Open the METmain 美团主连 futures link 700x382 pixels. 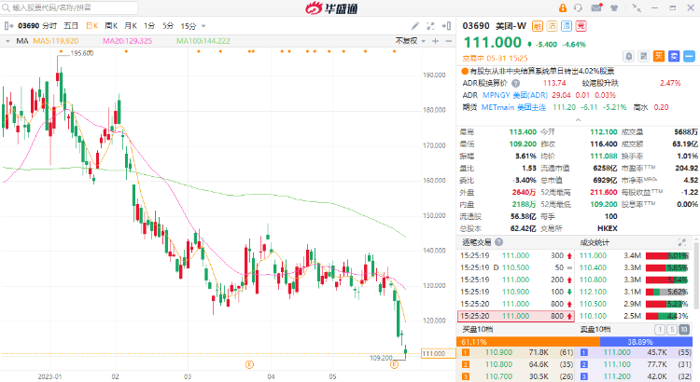tap(513, 107)
